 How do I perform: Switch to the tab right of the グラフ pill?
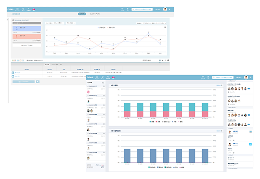pos(95,14)
